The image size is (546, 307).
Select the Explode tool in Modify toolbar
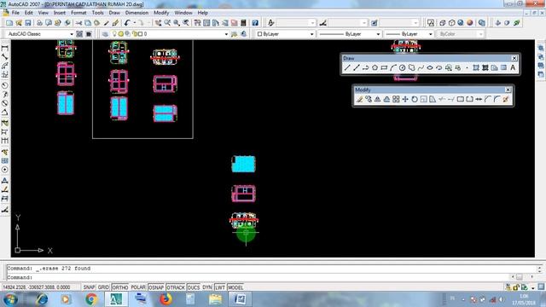[x=506, y=100]
